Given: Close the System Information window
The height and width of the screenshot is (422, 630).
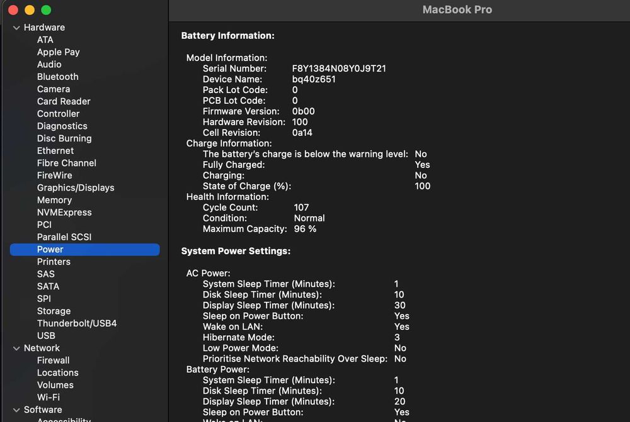Looking at the screenshot, I should pos(13,10).
